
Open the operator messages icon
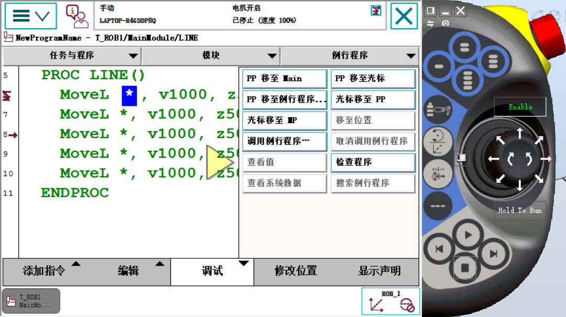[77, 15]
